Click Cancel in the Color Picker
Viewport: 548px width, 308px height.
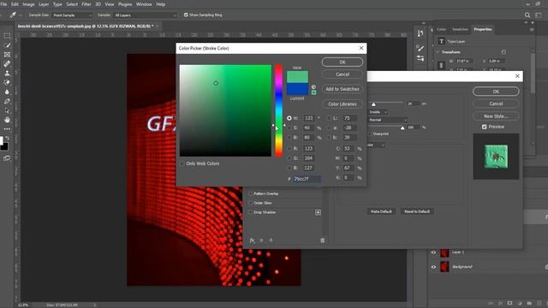click(x=342, y=74)
